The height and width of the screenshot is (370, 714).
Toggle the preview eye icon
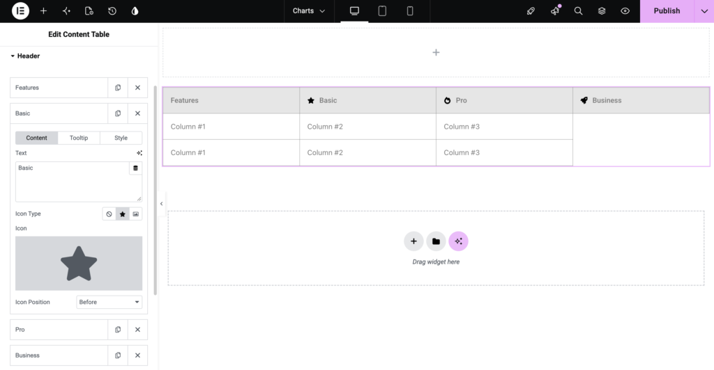tap(625, 11)
